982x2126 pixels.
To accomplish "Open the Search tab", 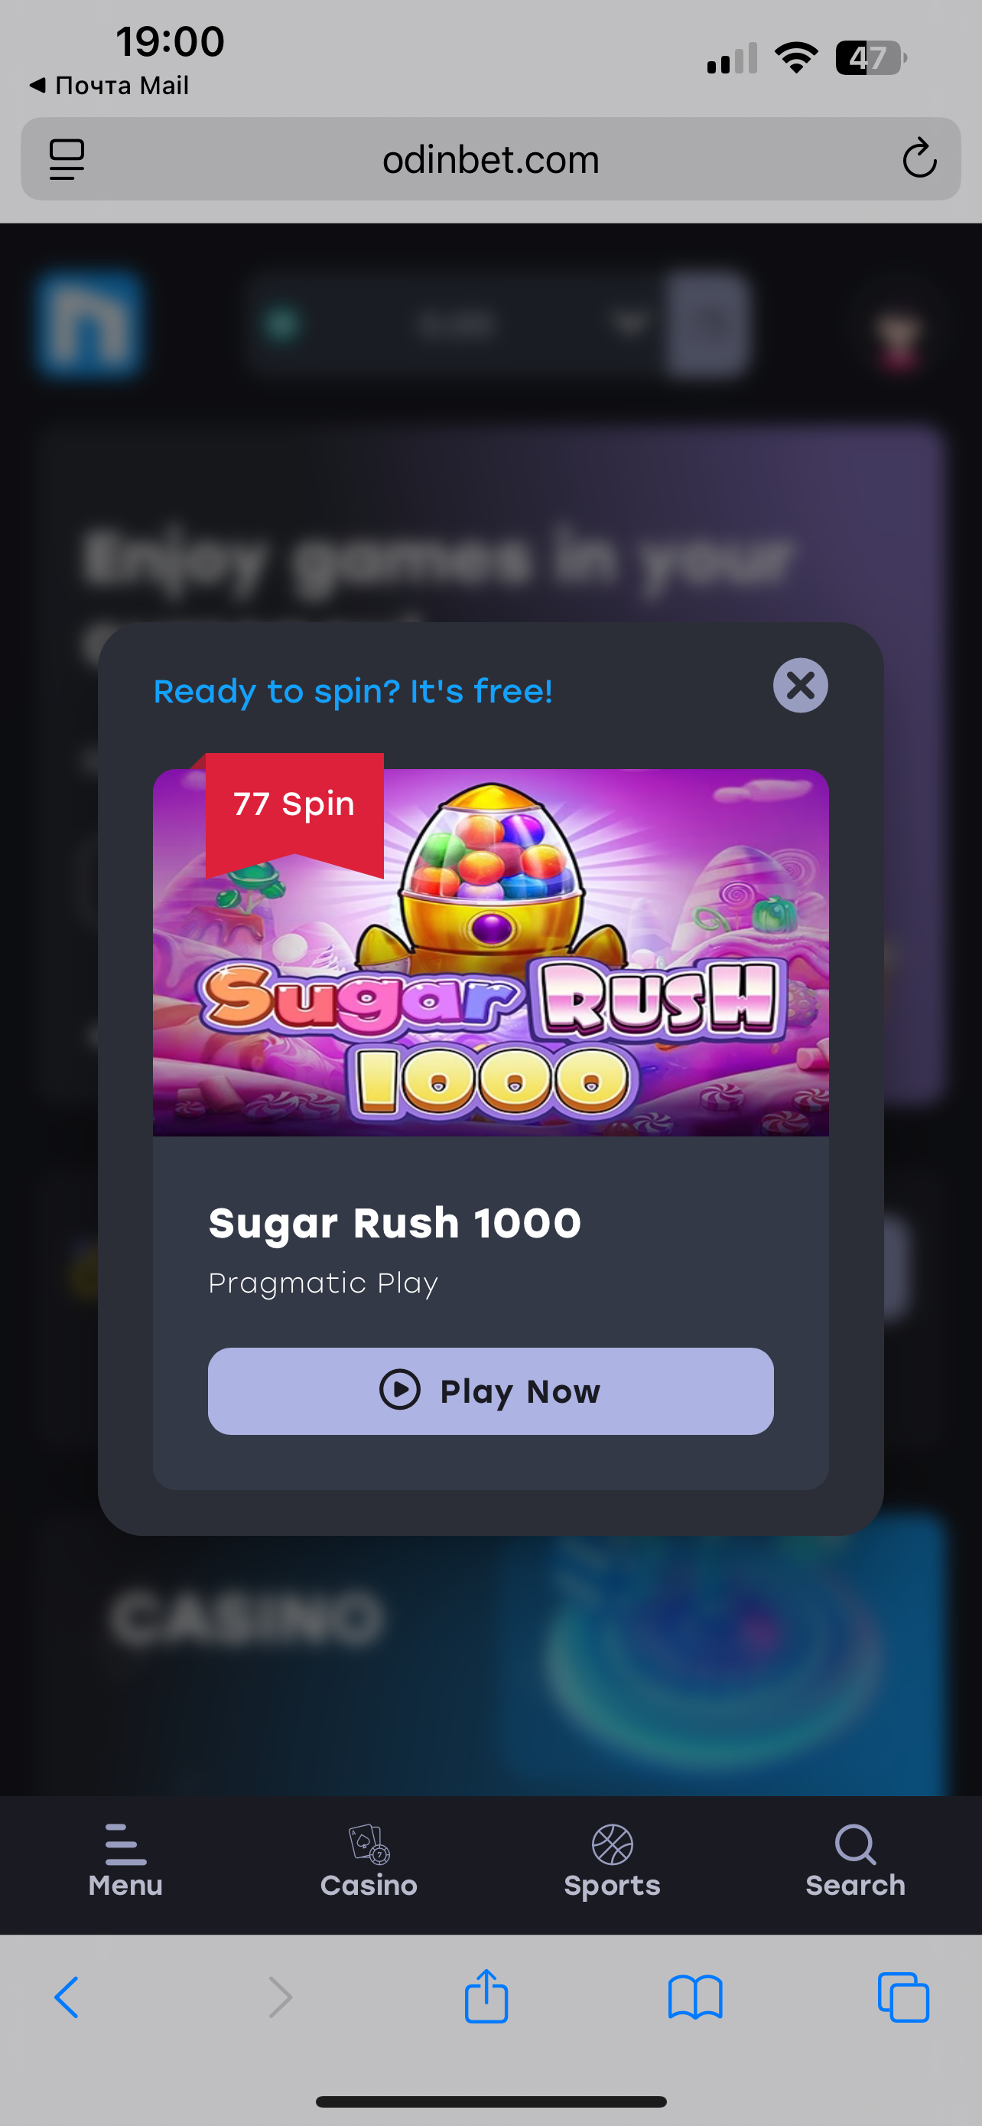I will pos(855,1862).
